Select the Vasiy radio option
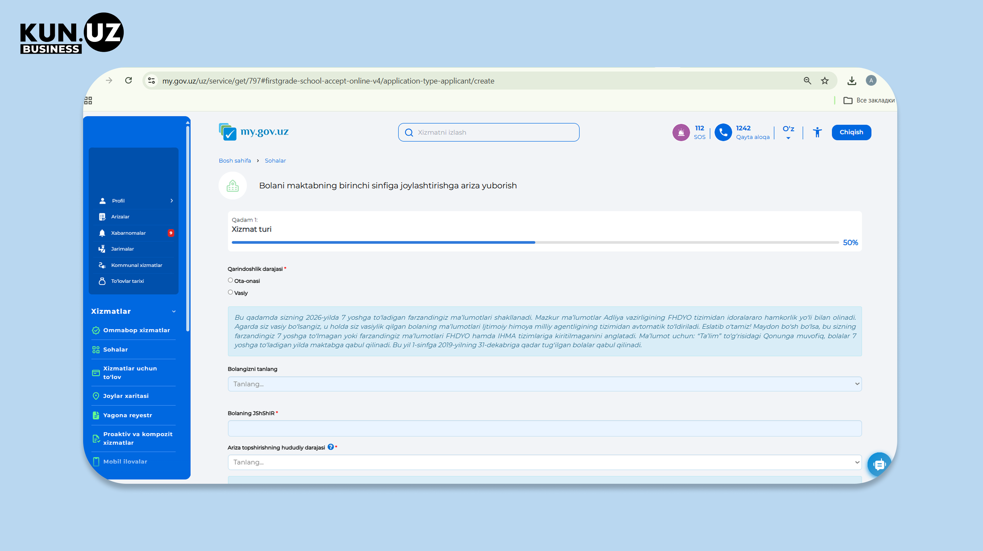Screen dimensions: 983x551 tap(230, 292)
